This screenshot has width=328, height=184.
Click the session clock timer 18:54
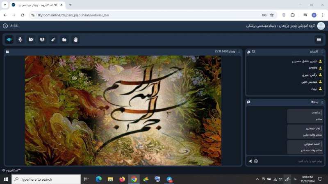(x=10, y=26)
